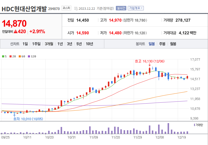Click the 9,398 price axis label
This screenshot has height=145, width=208.
(x=194, y=118)
